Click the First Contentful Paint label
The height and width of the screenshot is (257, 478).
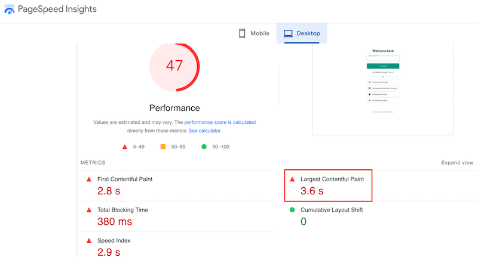(125, 179)
